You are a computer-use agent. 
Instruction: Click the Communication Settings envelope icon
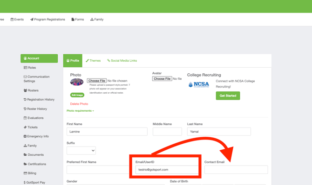pyautogui.click(x=25, y=77)
